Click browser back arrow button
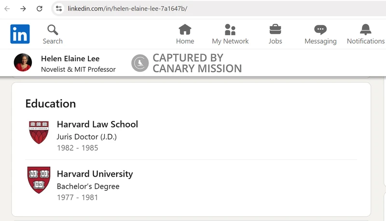Viewport: 386px width, 221px height. click(x=7, y=9)
